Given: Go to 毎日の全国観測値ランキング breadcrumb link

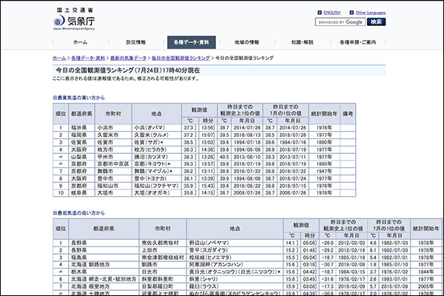Looking at the screenshot, I should [x=179, y=57].
